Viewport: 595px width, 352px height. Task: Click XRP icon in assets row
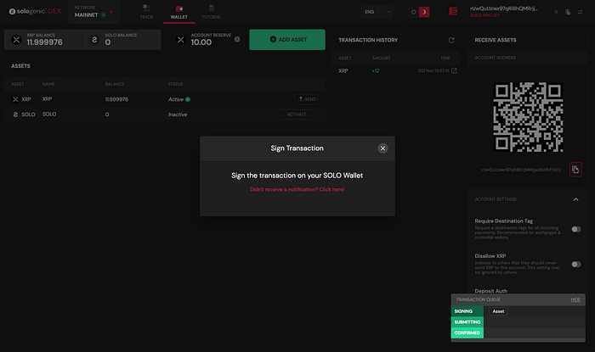point(15,99)
